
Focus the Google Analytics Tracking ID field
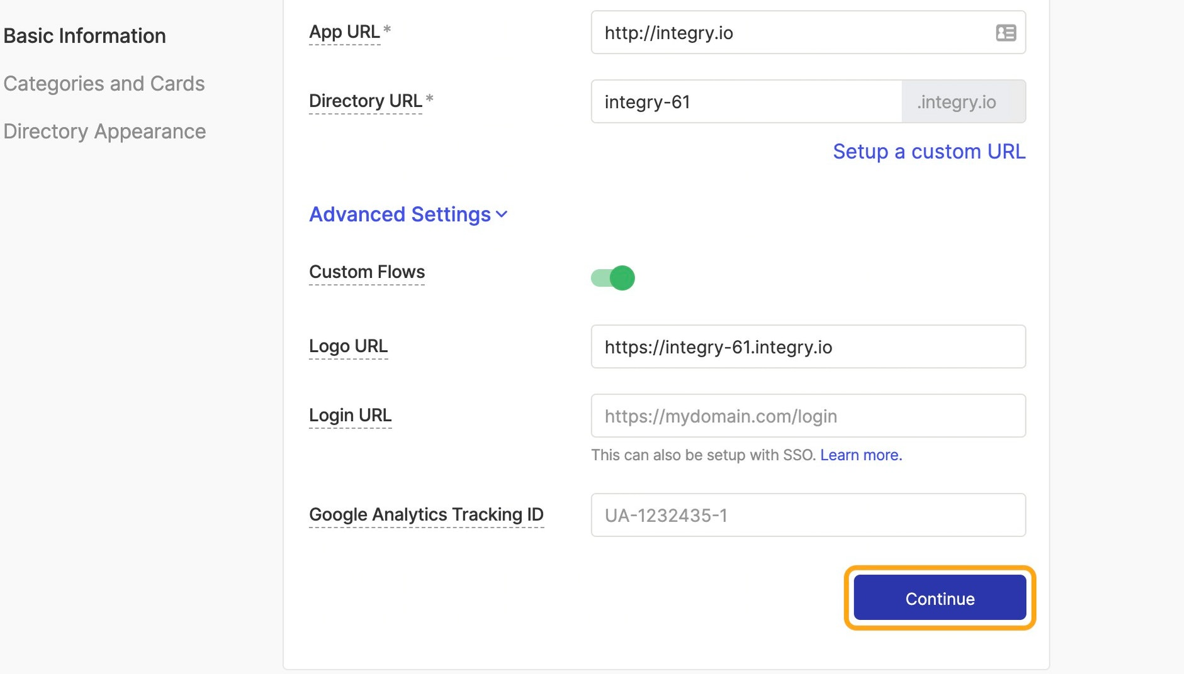click(808, 515)
